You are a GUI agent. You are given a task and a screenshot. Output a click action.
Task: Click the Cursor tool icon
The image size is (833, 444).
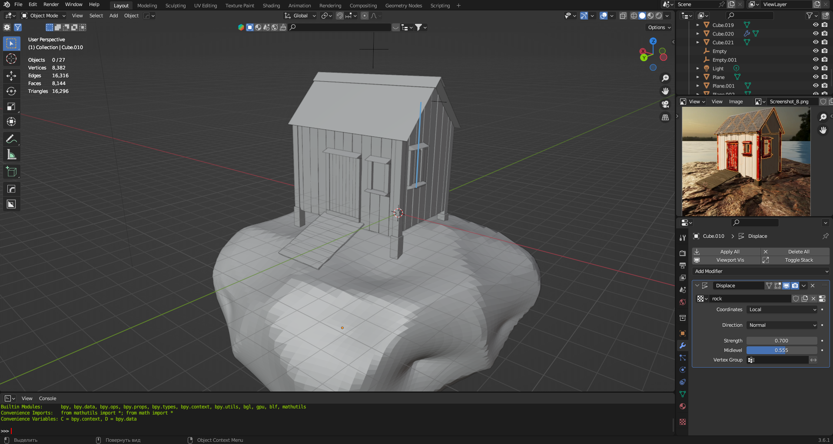(x=11, y=59)
